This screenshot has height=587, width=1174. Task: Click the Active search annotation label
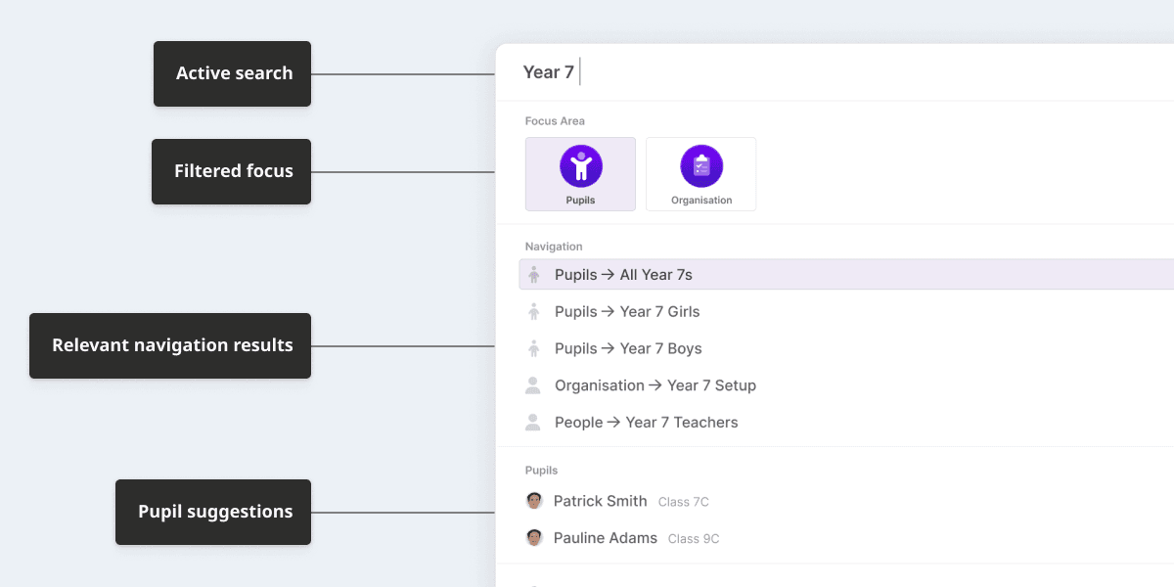point(233,73)
